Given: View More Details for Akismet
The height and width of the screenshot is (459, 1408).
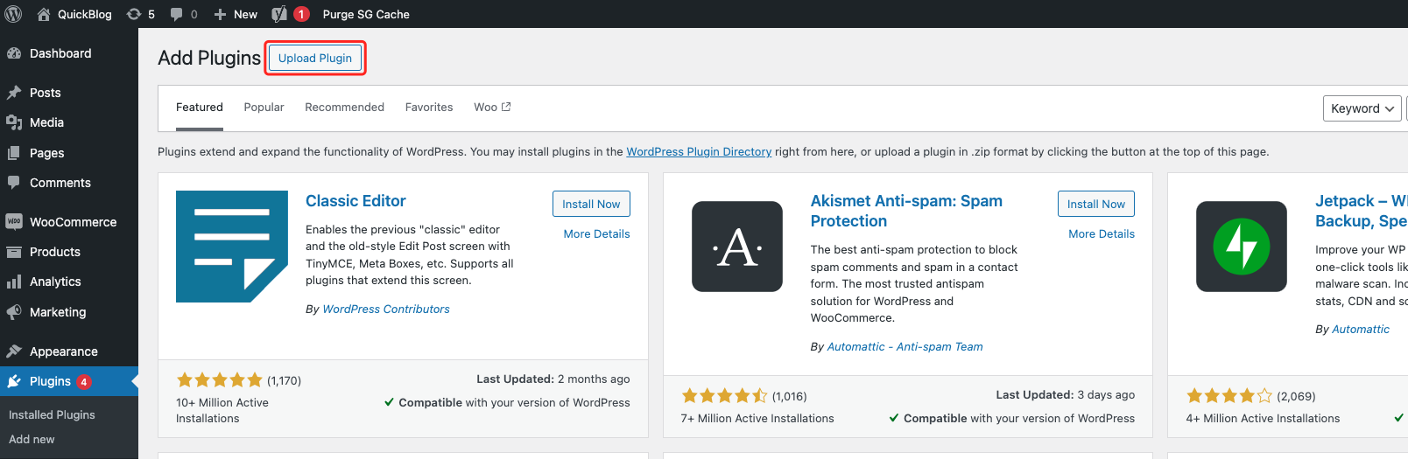Looking at the screenshot, I should [1102, 233].
